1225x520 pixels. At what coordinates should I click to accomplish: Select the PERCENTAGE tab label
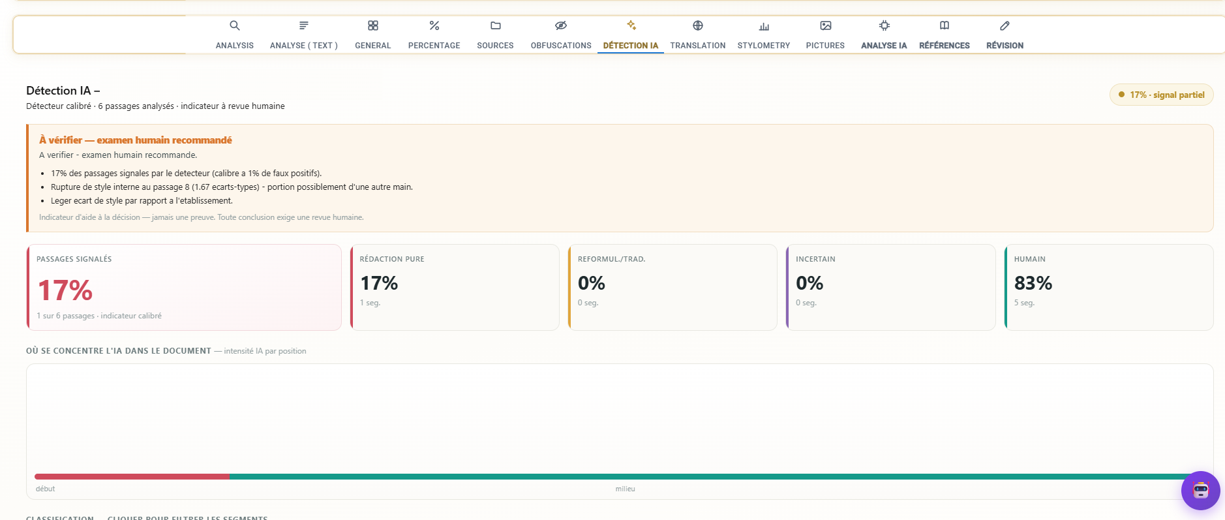coord(434,46)
